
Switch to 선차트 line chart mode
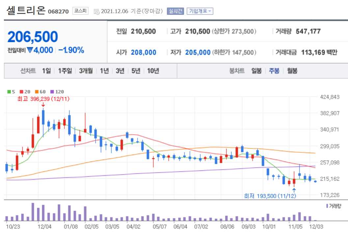click(x=28, y=70)
